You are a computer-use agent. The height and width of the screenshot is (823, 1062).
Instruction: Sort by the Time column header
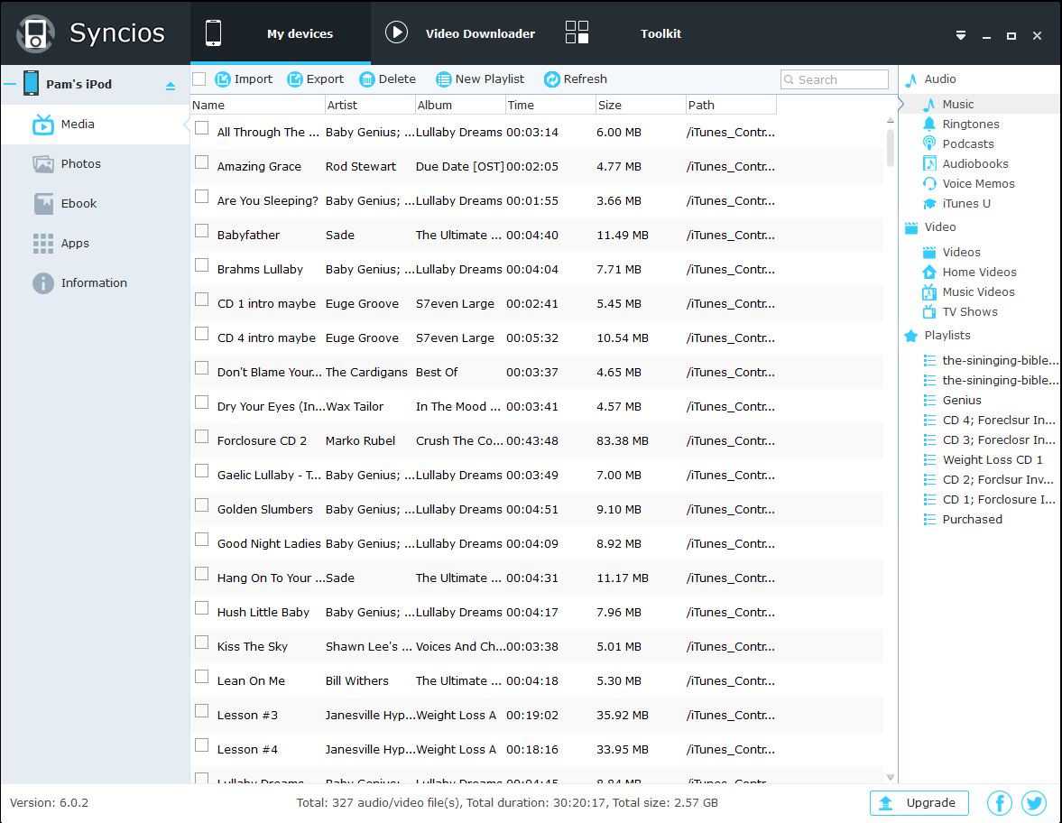pos(550,105)
